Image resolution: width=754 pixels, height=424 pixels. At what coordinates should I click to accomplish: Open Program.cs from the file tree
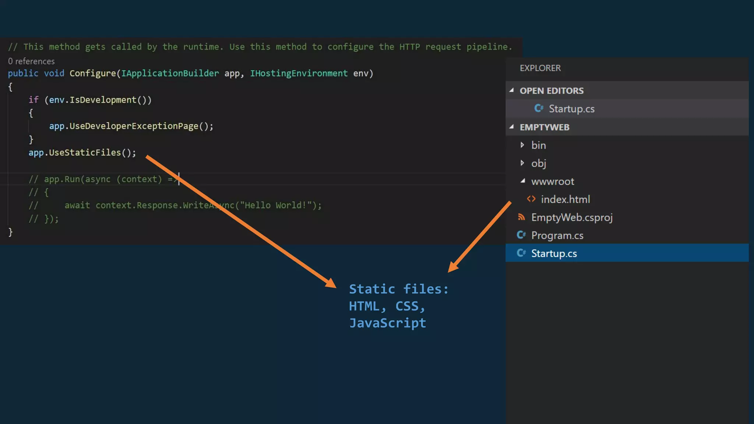pos(557,236)
